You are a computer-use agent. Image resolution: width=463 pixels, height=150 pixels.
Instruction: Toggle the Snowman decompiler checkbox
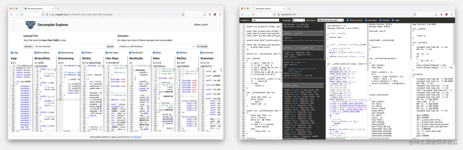pyautogui.click(x=201, y=53)
